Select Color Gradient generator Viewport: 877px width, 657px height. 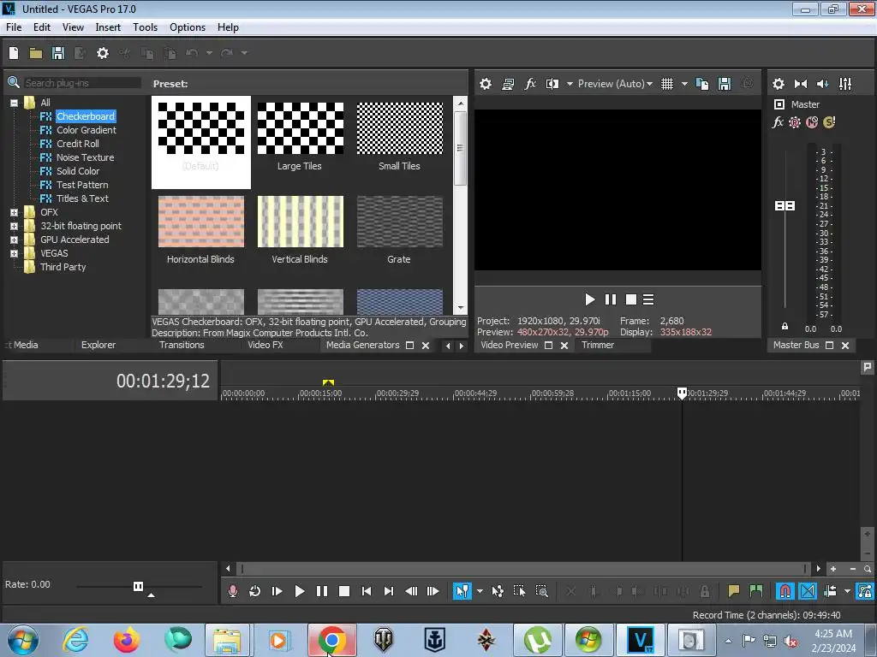tap(87, 130)
